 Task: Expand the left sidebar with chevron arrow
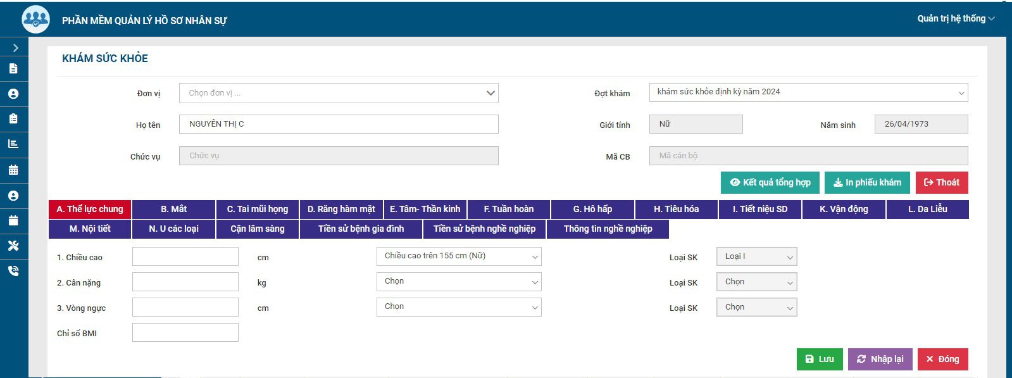(15, 47)
